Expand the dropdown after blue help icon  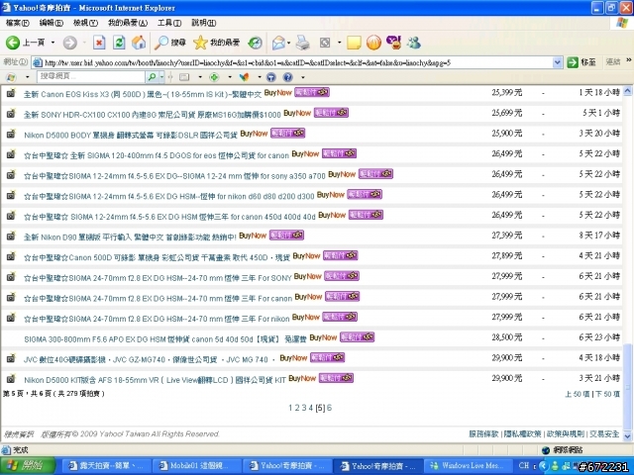click(302, 77)
